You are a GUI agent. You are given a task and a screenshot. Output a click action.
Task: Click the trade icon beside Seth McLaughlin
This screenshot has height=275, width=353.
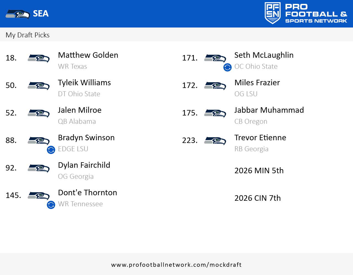click(228, 67)
